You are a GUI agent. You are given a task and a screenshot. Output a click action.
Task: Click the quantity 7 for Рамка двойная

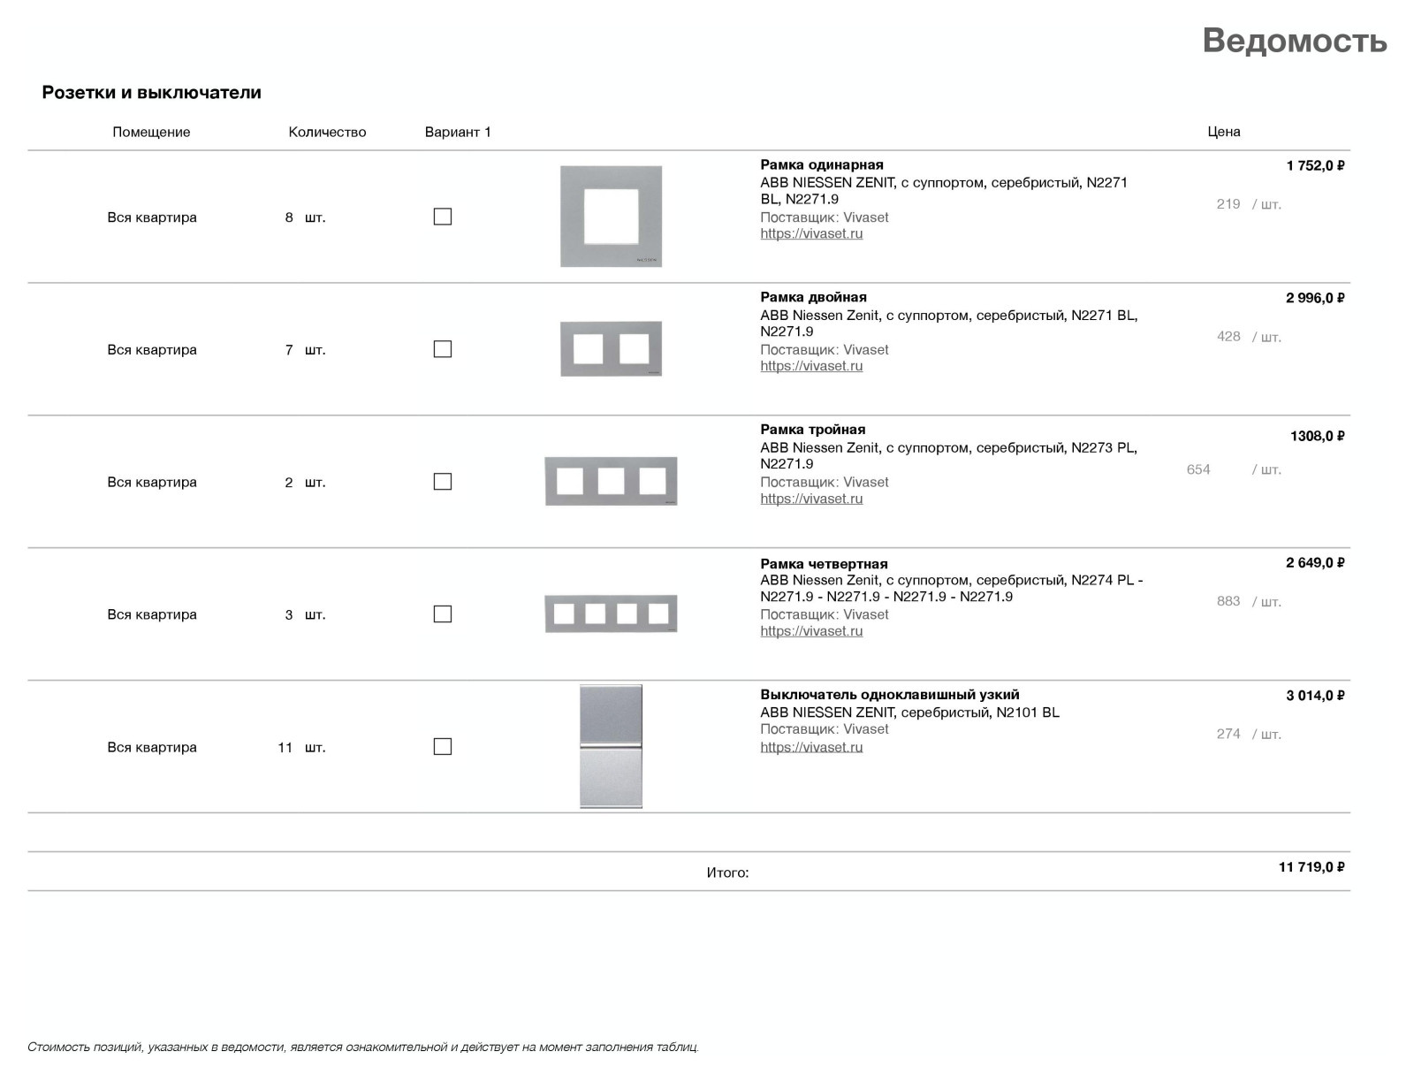[289, 350]
